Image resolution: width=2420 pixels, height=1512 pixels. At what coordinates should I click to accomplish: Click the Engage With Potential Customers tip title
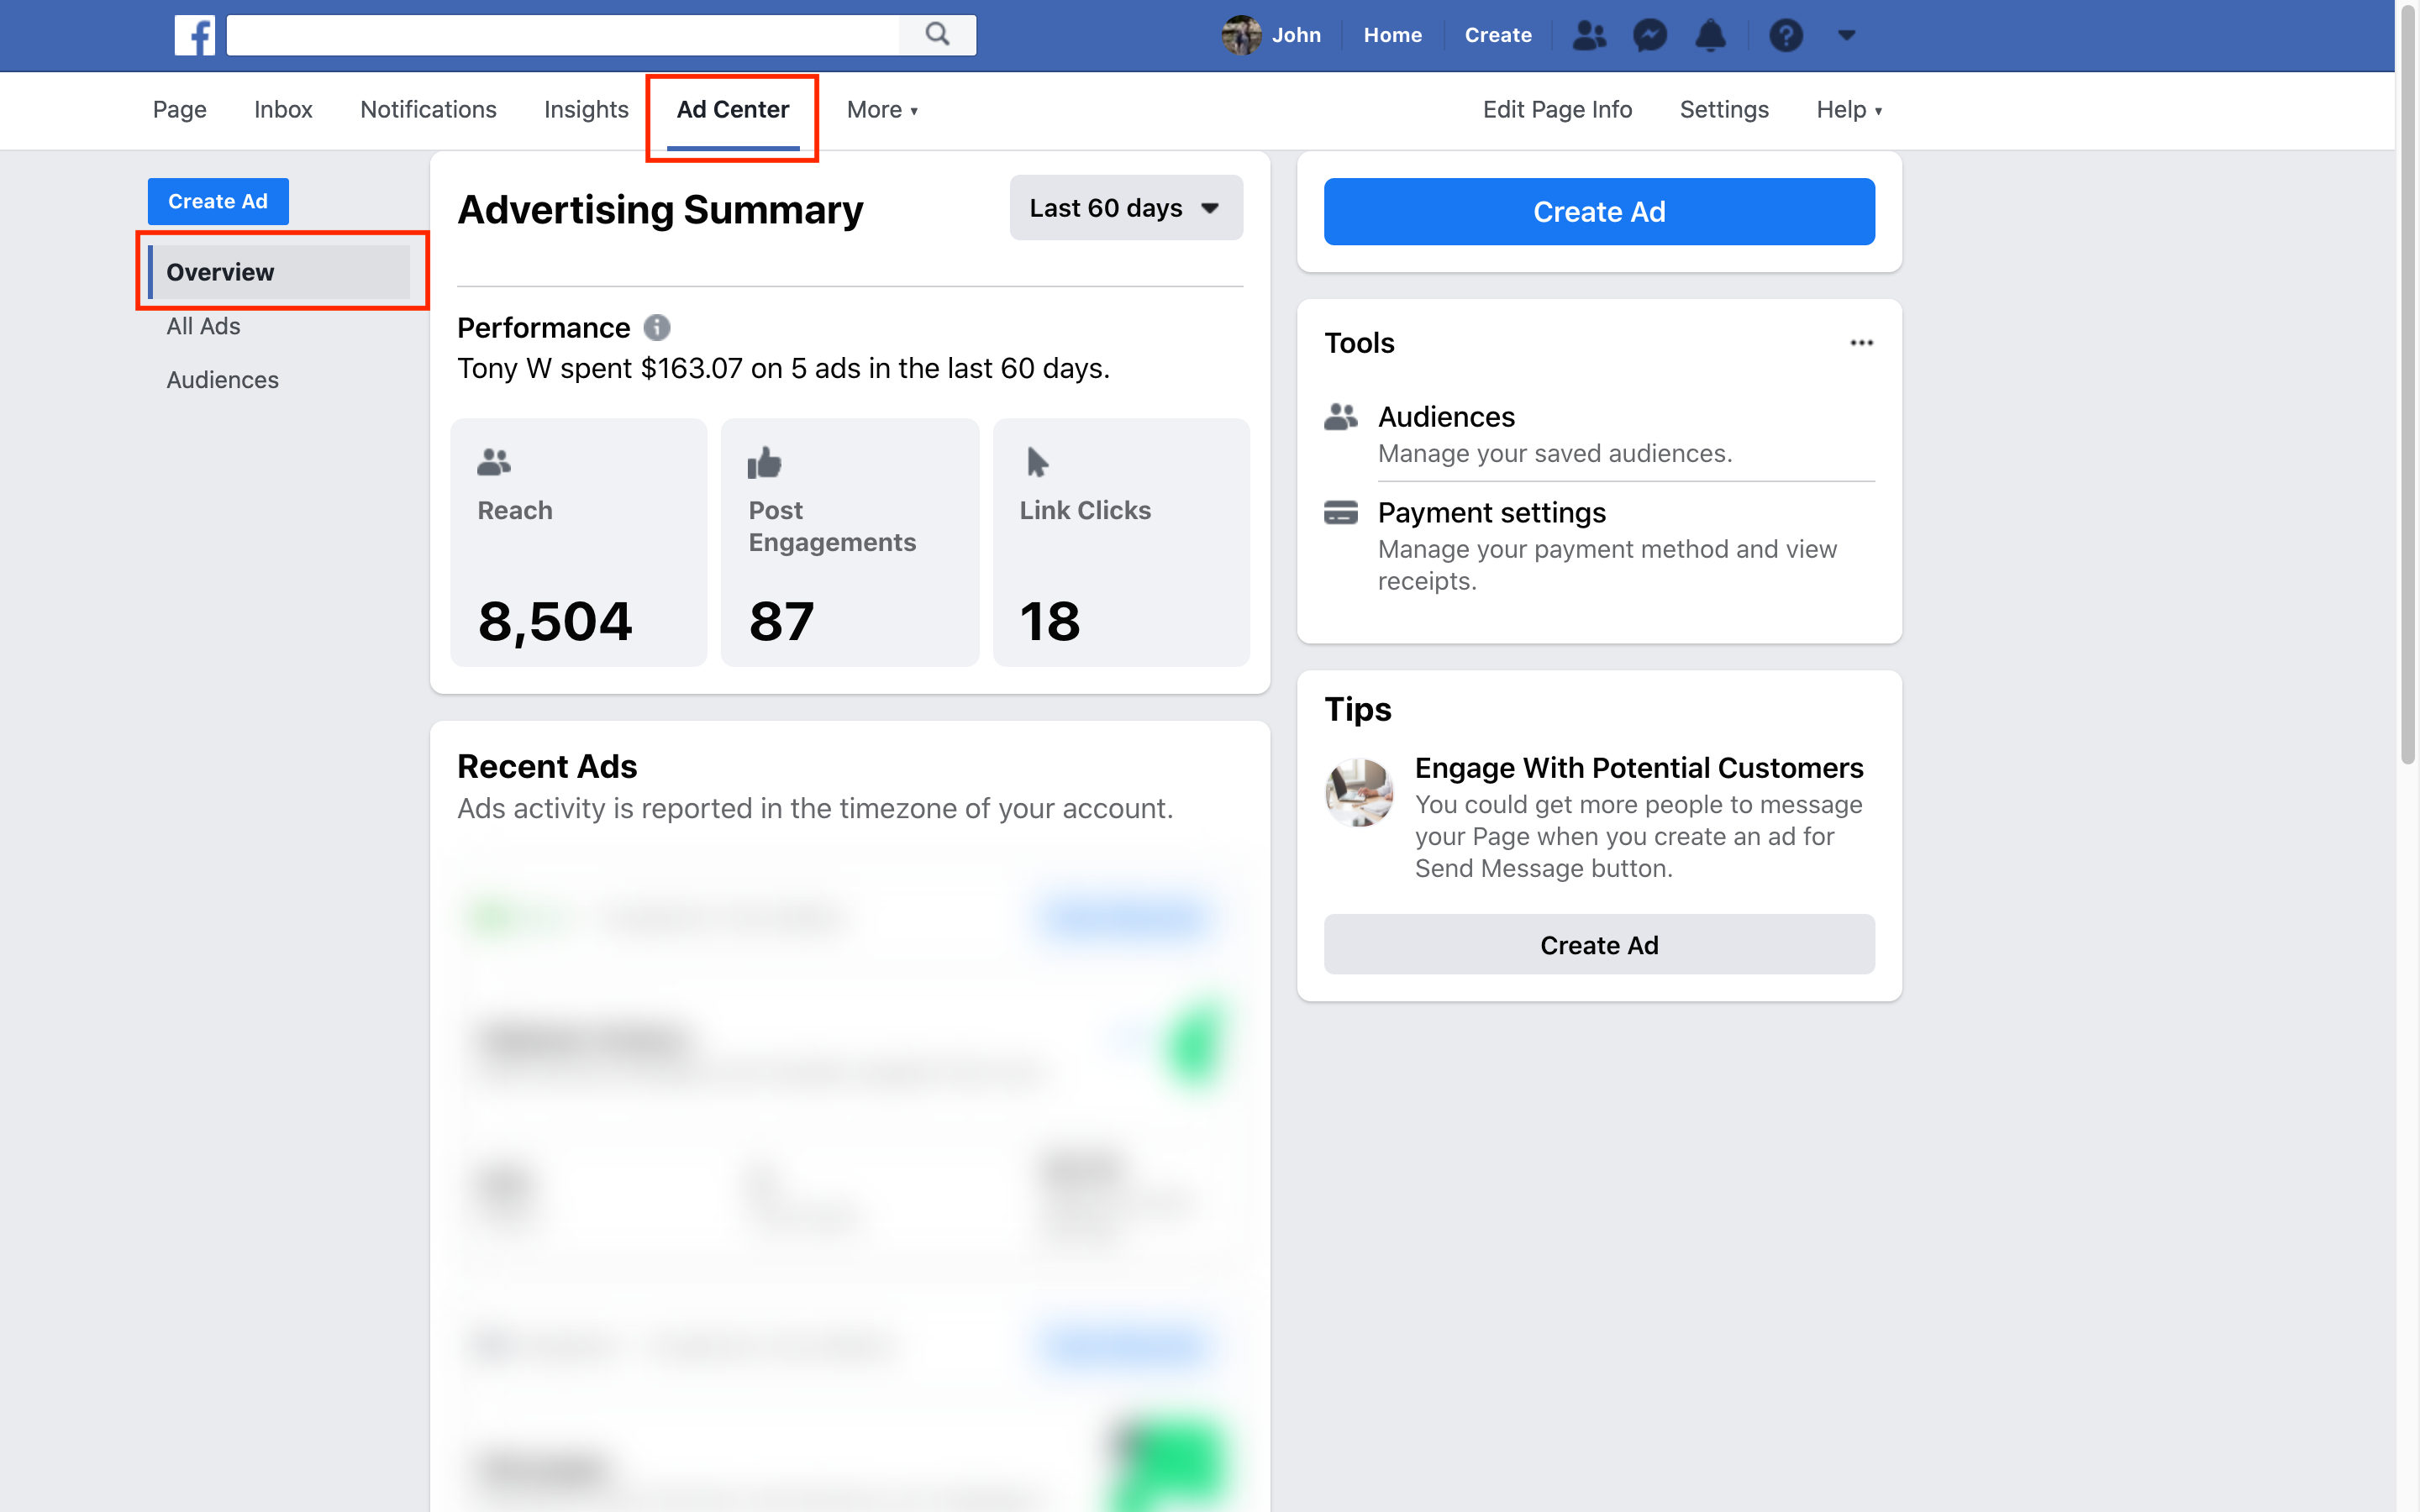tap(1639, 767)
